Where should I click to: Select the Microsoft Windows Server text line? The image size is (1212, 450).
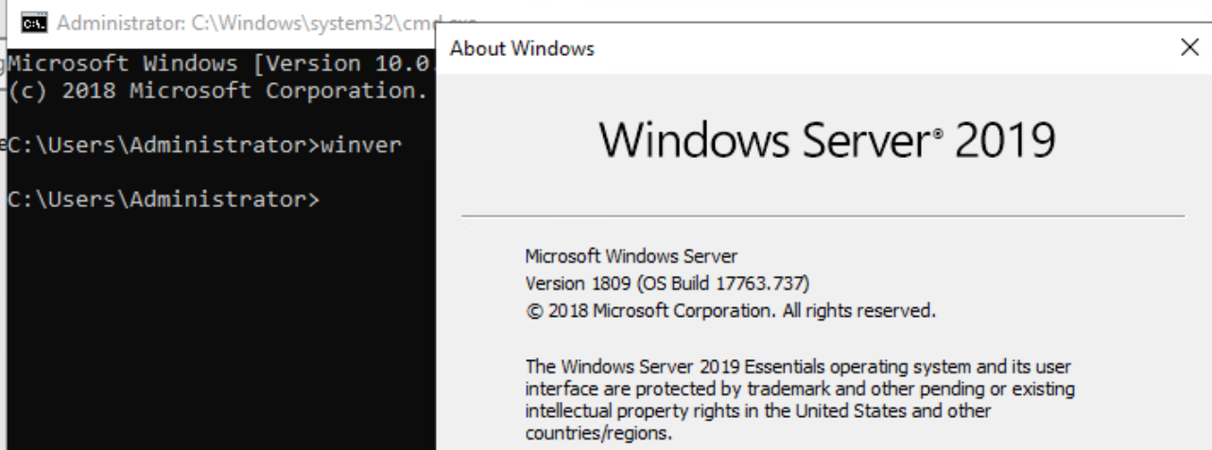tap(631, 255)
